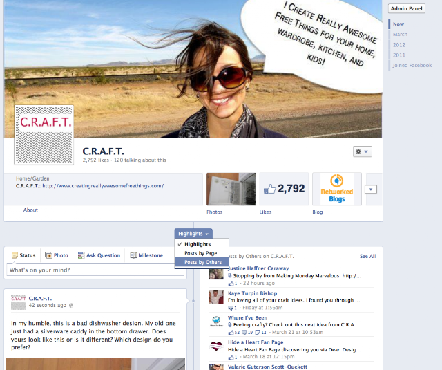Viewport: 442px width, 370px height.
Task: Click C.R.A.F.T. post author name
Action: pos(40,298)
